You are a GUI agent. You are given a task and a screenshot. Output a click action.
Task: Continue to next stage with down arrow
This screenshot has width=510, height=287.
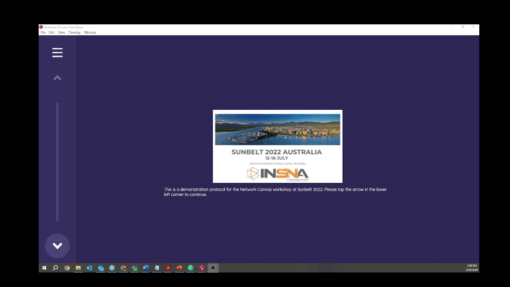coord(57,246)
